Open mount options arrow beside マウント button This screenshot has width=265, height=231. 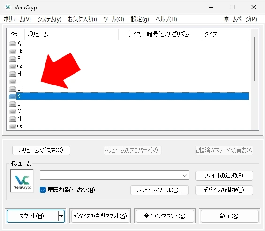point(61,216)
